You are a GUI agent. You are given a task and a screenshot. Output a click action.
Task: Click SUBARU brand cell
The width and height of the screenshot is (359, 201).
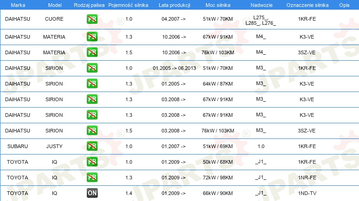[x=17, y=146]
